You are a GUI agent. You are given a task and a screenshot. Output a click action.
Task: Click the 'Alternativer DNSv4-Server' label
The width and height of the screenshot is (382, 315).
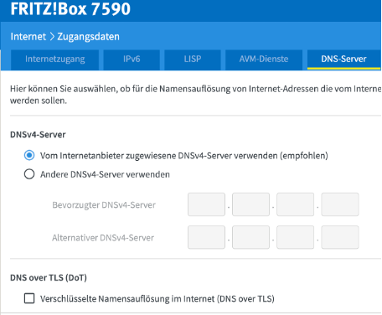pos(103,238)
